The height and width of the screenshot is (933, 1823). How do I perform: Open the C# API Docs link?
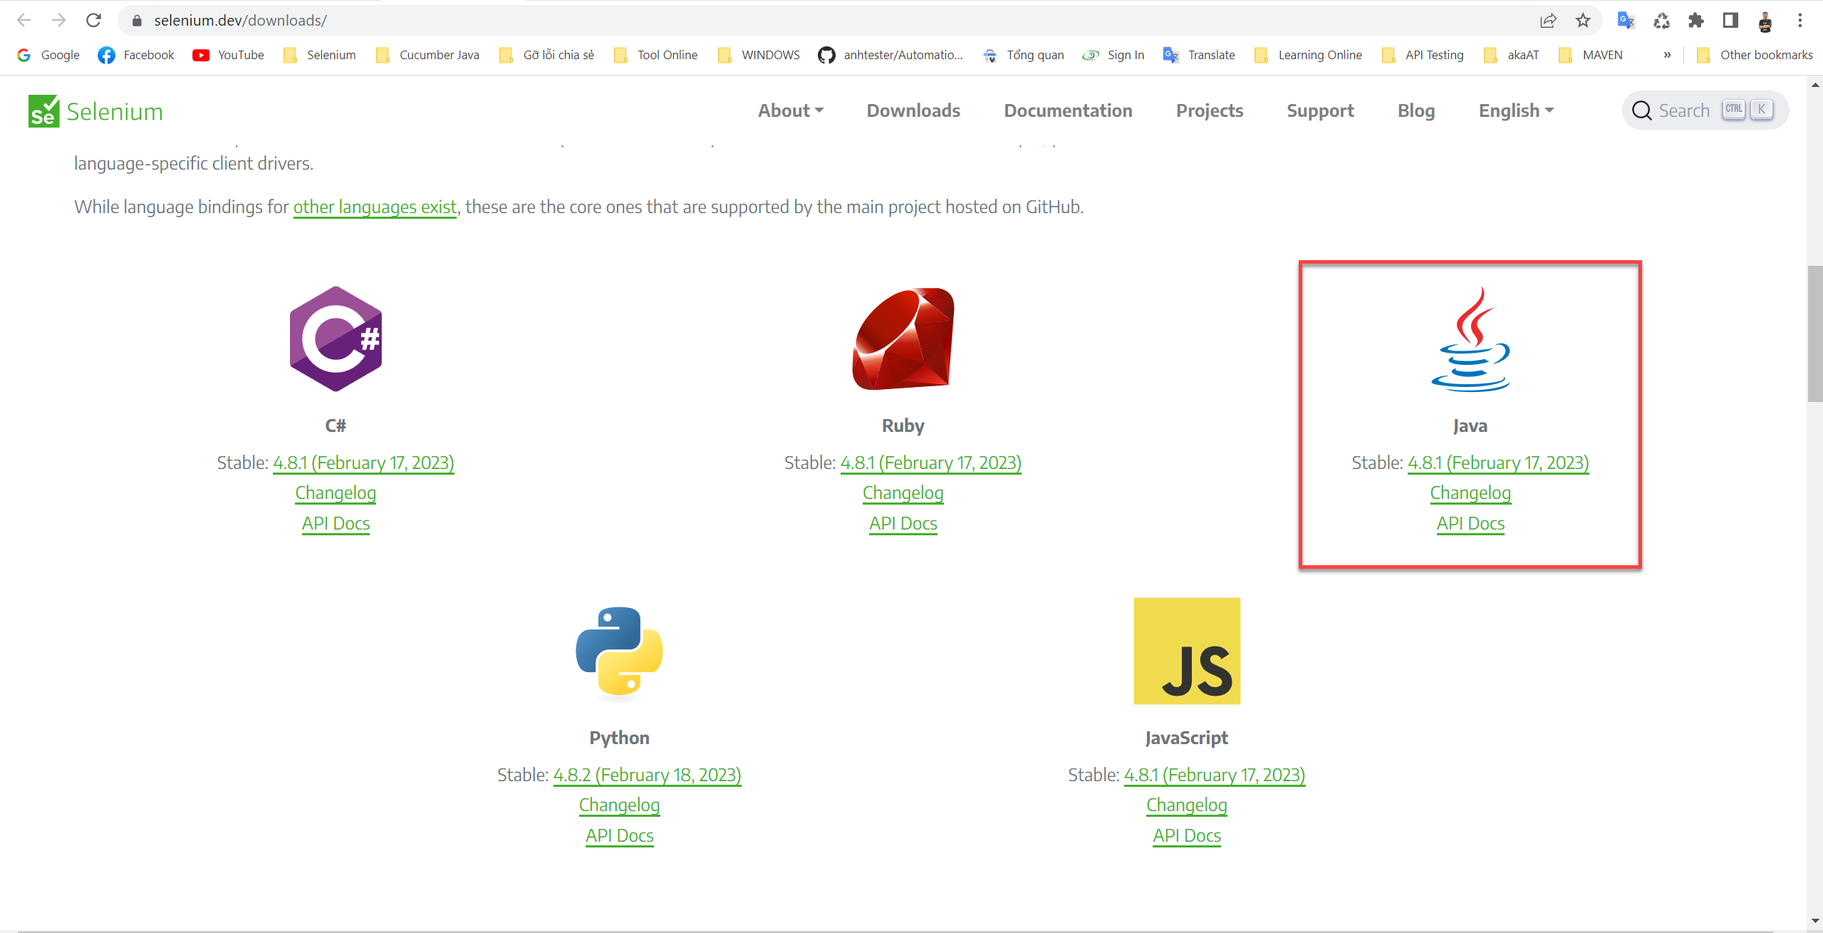click(x=336, y=523)
